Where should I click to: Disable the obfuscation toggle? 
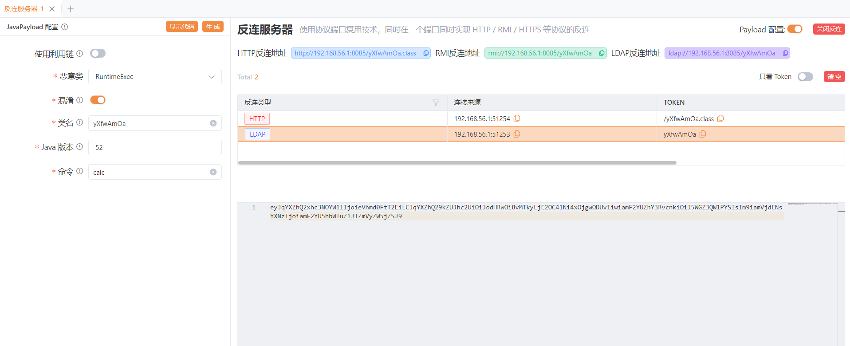[x=98, y=100]
